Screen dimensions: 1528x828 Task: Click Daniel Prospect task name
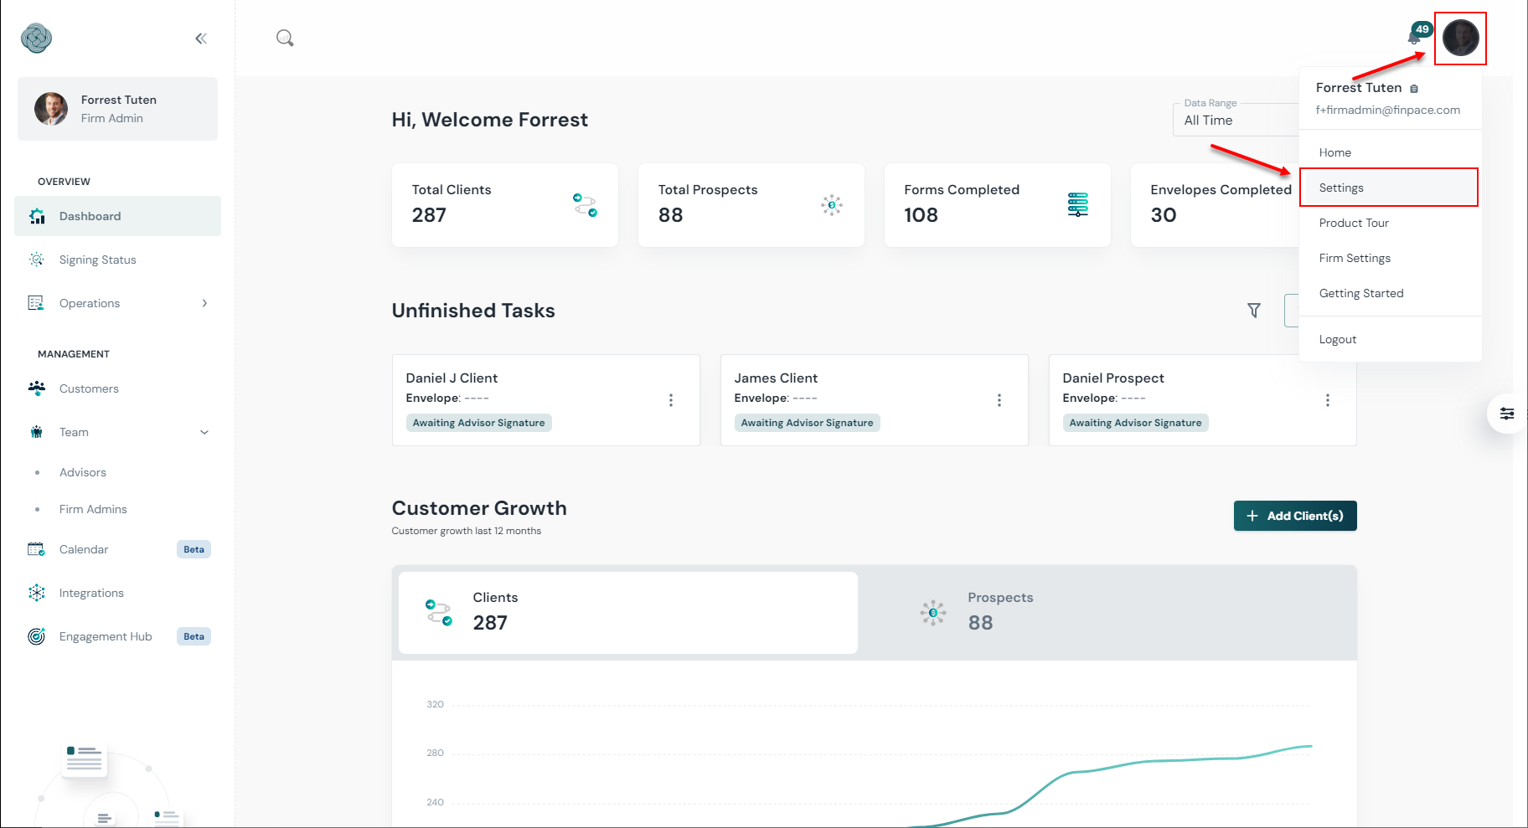pyautogui.click(x=1113, y=378)
